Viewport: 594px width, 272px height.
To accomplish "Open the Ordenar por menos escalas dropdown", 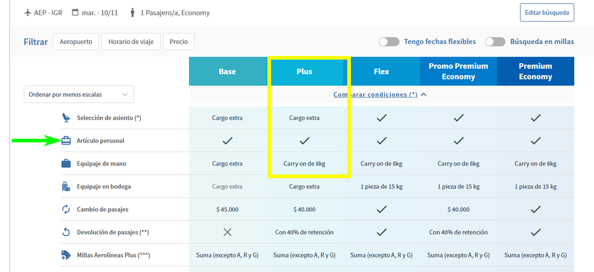I will click(x=79, y=94).
